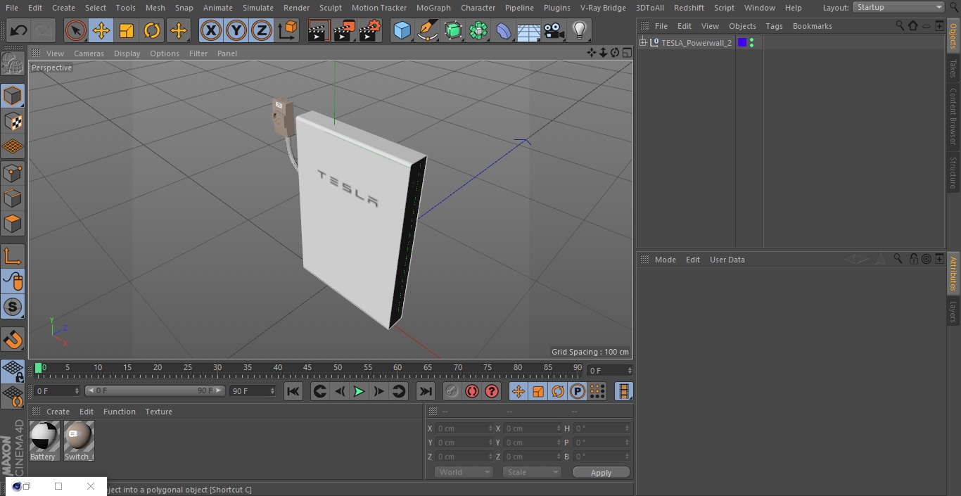
Task: Render the active view
Action: [319, 31]
